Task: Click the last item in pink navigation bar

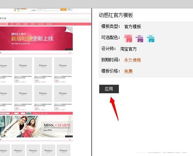Action: pyautogui.click(x=49, y=24)
